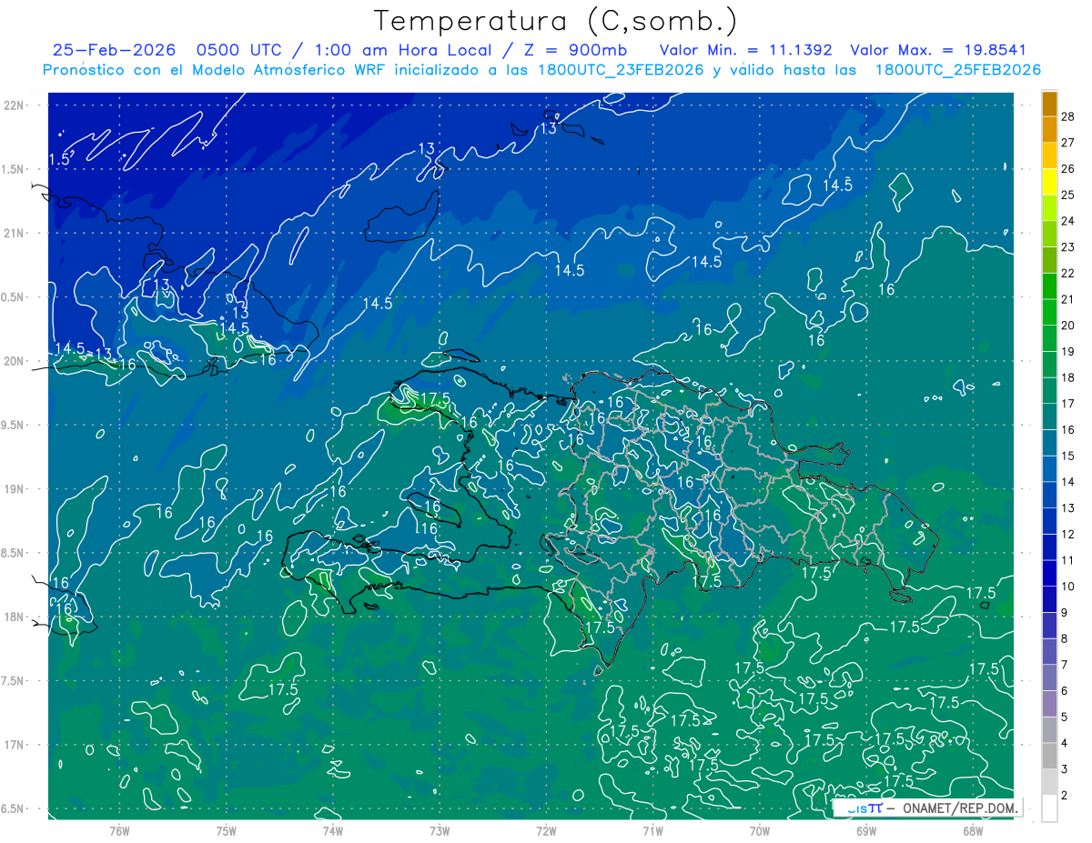Click the "10" value on the color scale
Image resolution: width=1092 pixels, height=843 pixels.
point(1068,587)
